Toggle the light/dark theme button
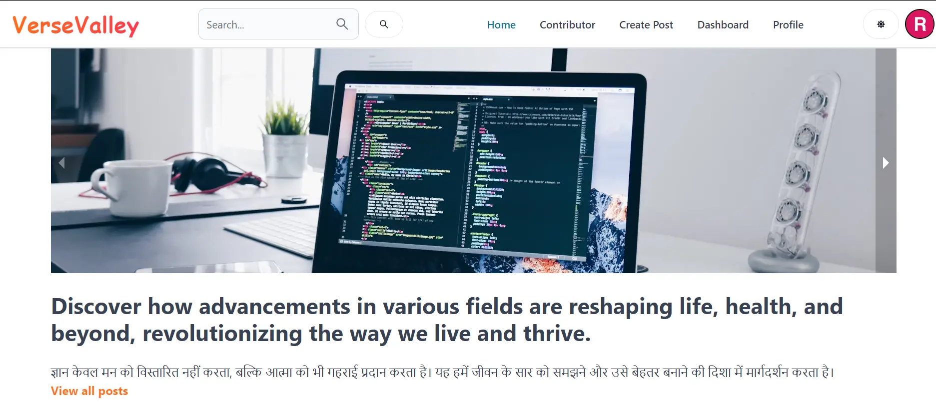Viewport: 936px width, 403px height. tap(881, 24)
